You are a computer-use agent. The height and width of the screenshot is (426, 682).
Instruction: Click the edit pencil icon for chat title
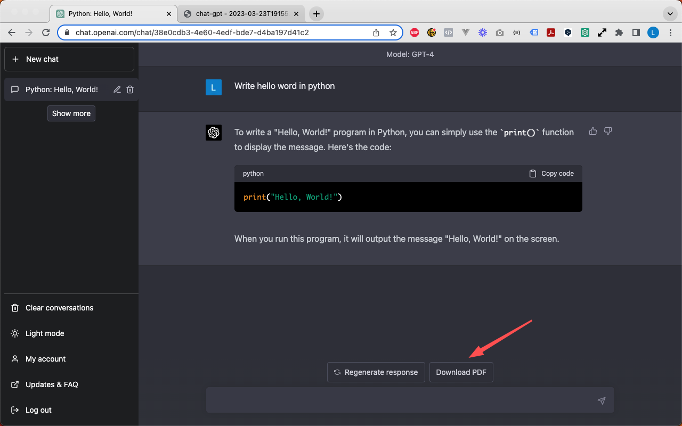tap(117, 89)
